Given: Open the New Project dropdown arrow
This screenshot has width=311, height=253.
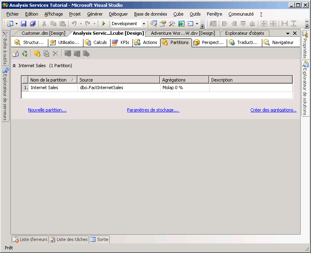Looking at the screenshot, I should pos(16,24).
